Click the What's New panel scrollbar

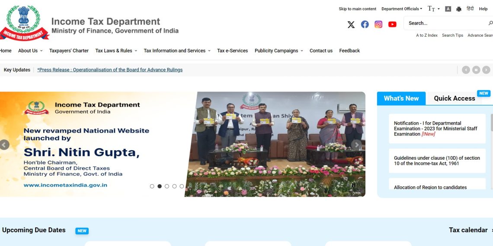(492, 151)
